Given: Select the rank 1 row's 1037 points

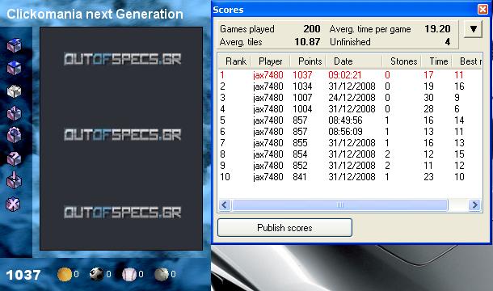Looking at the screenshot, I should tap(302, 75).
